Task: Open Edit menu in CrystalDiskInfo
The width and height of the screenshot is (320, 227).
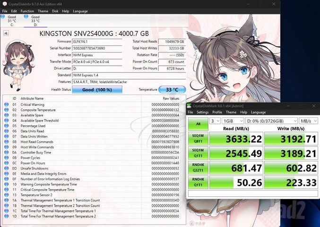Action: tap(14, 11)
